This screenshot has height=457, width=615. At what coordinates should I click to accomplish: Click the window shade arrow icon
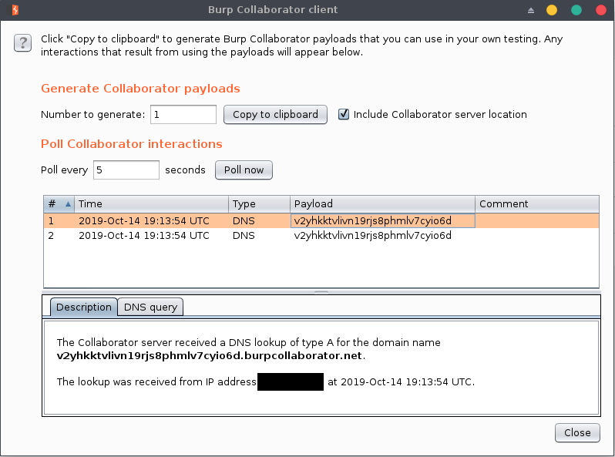click(531, 10)
